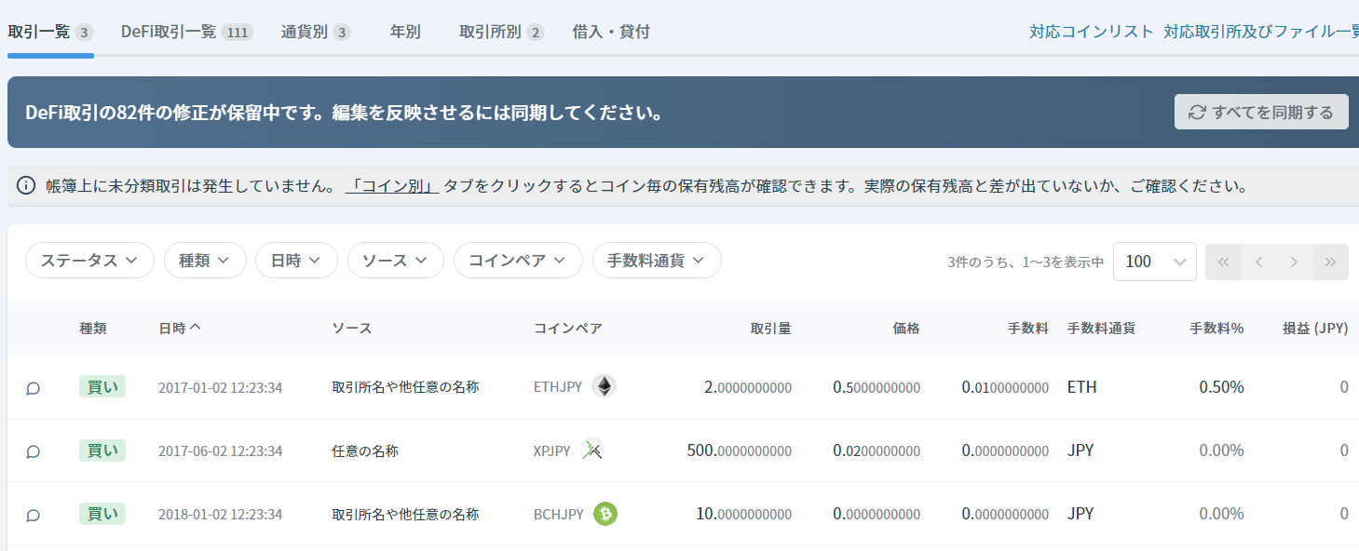Open comment icon for XPJPY row
This screenshot has width=1359, height=551.
(x=33, y=451)
